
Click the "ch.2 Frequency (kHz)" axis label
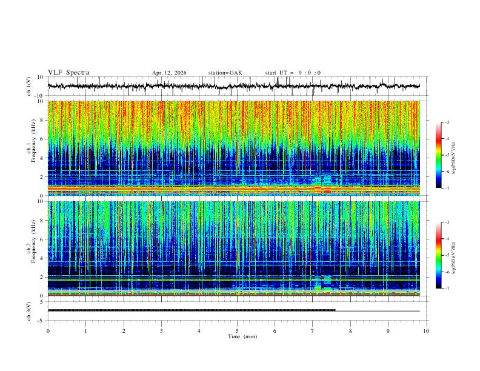[x=32, y=241]
